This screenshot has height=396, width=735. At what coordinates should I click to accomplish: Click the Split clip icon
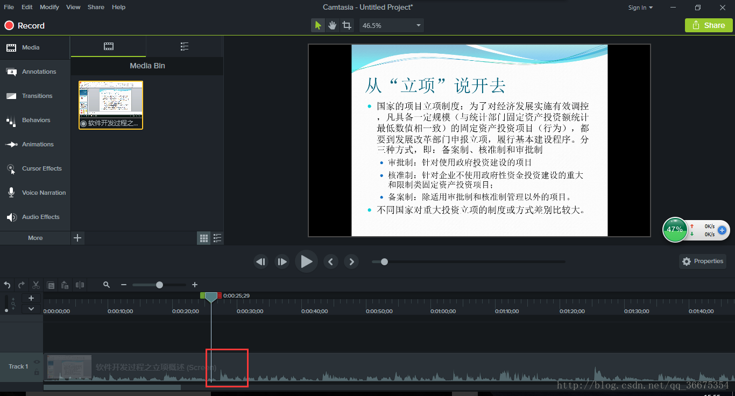click(x=80, y=285)
